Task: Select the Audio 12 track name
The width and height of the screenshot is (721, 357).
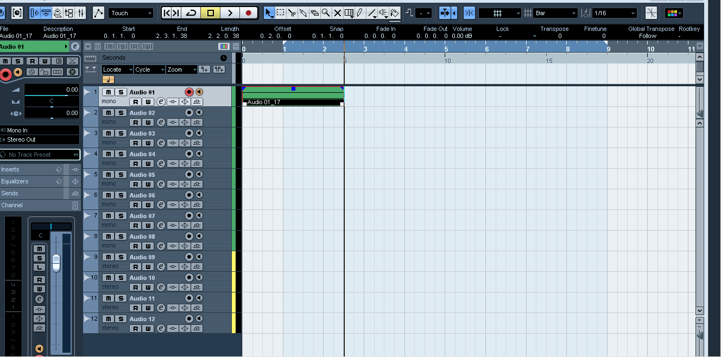Action: (142, 319)
